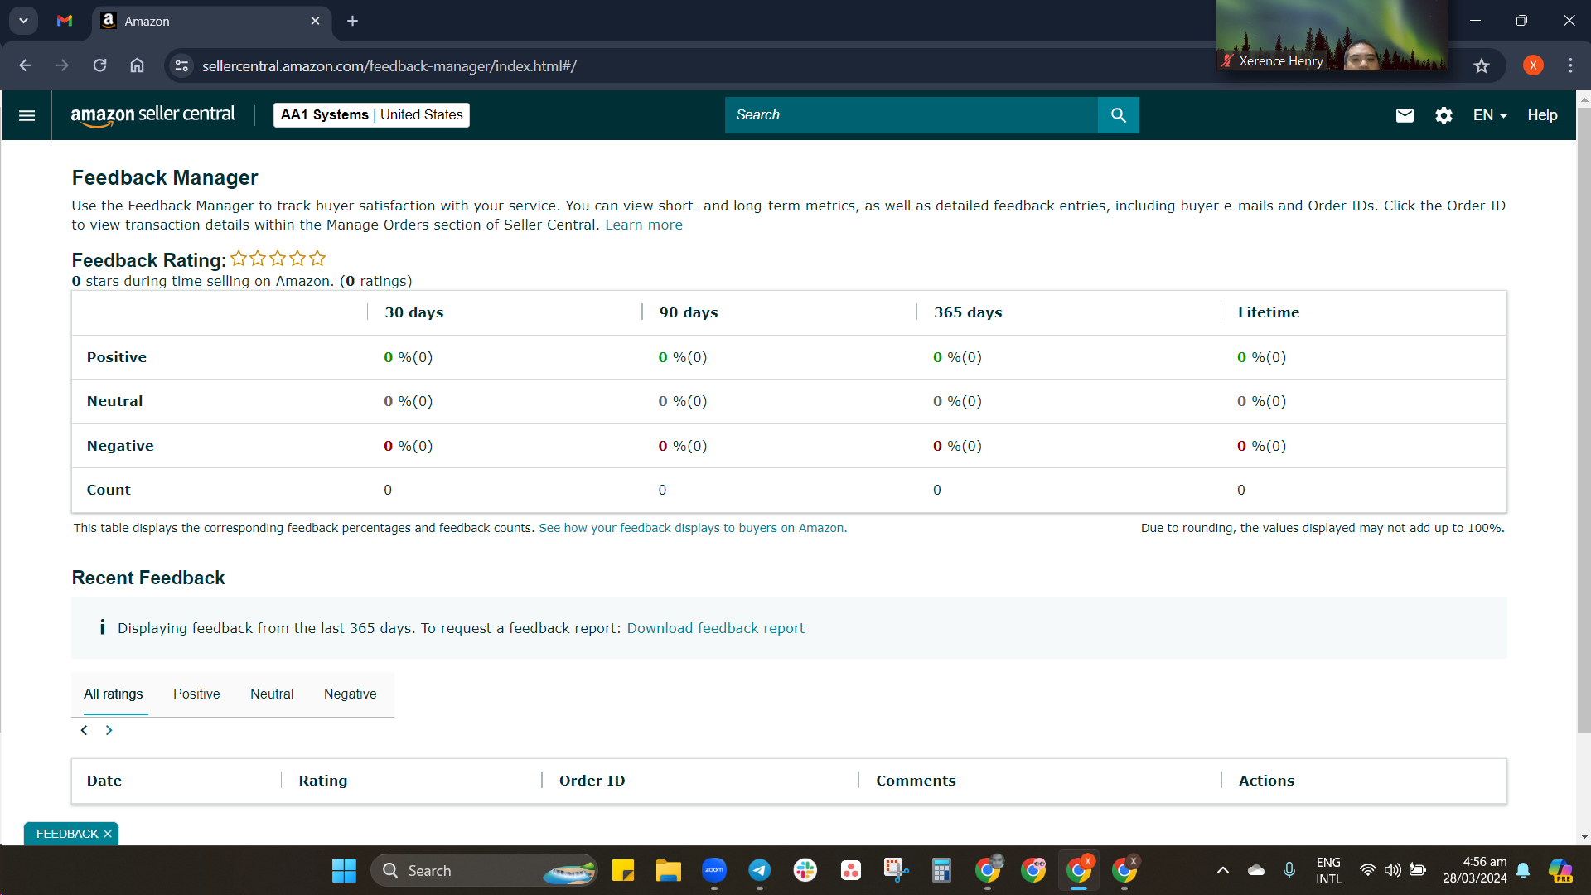Image resolution: width=1591 pixels, height=895 pixels.
Task: Open Chrome three-dot menu
Action: (1570, 65)
